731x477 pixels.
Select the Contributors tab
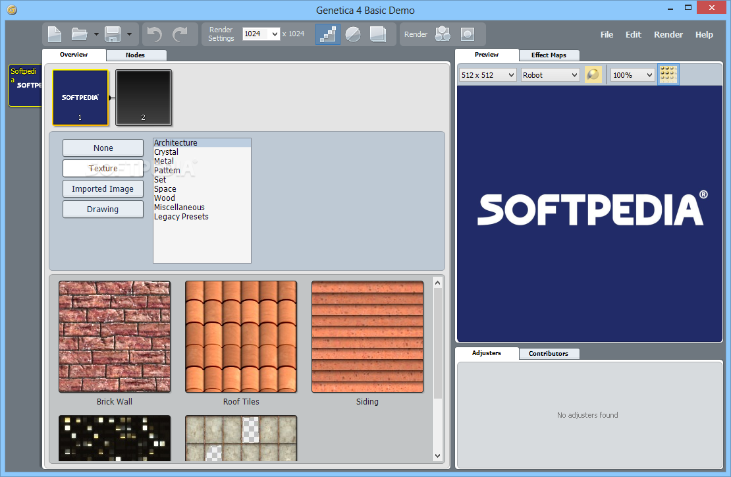tap(549, 353)
